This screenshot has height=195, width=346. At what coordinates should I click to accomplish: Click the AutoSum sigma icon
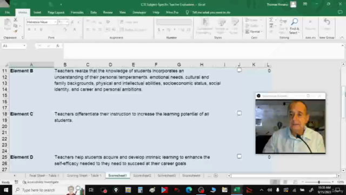[271, 20]
